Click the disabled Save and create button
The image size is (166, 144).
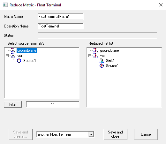(20, 134)
